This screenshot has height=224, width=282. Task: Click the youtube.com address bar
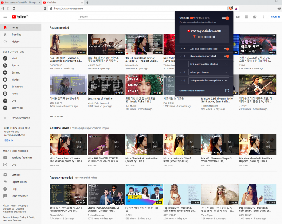tap(137, 9)
